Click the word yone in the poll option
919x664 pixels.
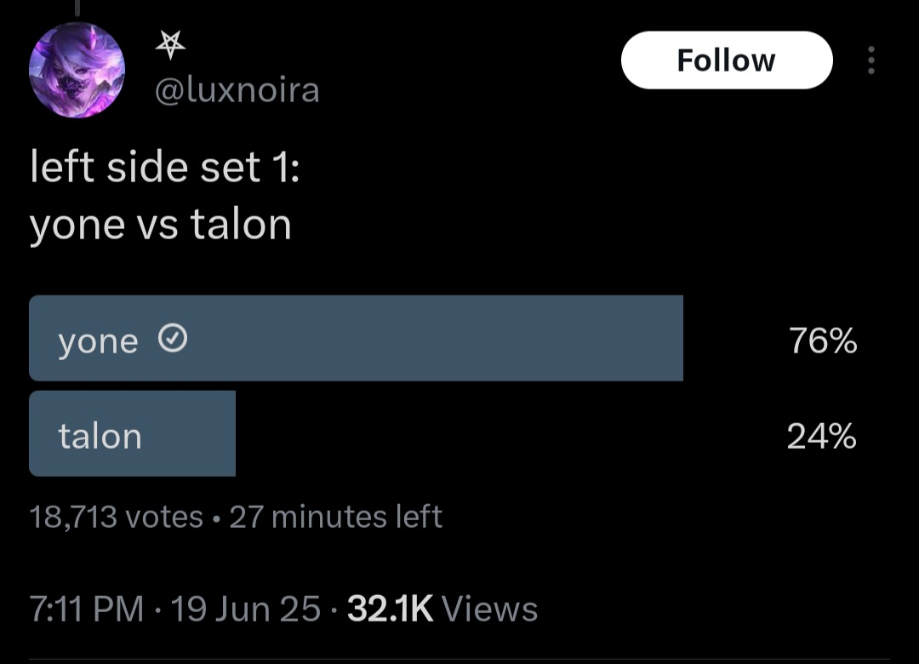[x=98, y=342]
